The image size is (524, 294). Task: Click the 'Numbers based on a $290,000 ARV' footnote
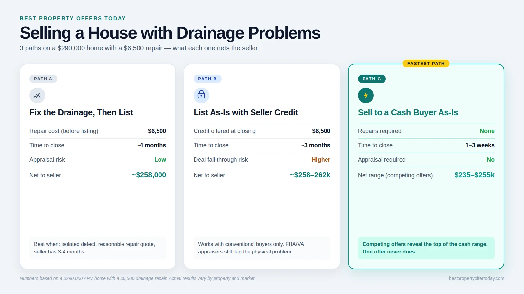coord(138,278)
